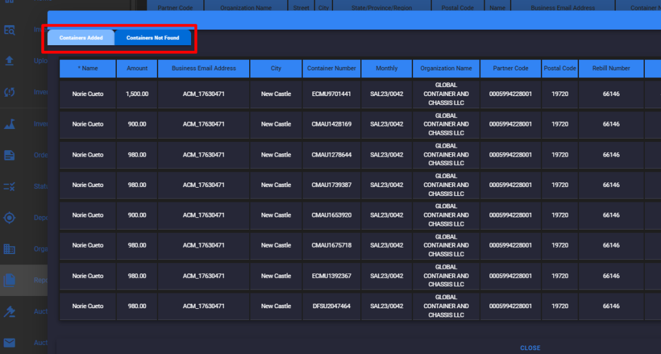Image resolution: width=661 pixels, height=354 pixels.
Task: Click the status checklist icon in sidebar
Action: click(10, 186)
